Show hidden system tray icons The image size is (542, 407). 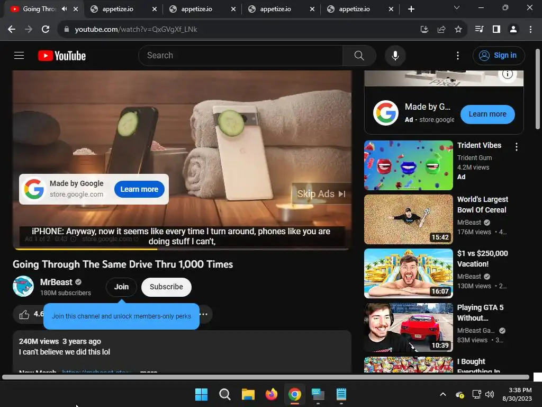[443, 394]
